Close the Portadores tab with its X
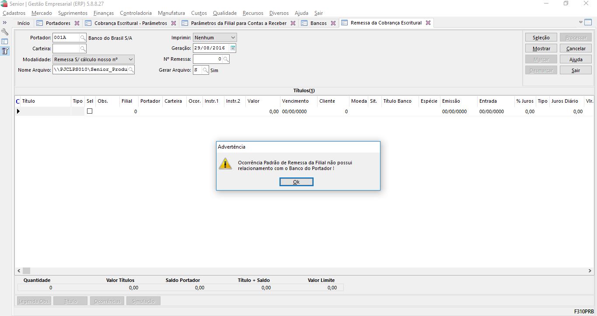This screenshot has width=597, height=316. (x=77, y=23)
